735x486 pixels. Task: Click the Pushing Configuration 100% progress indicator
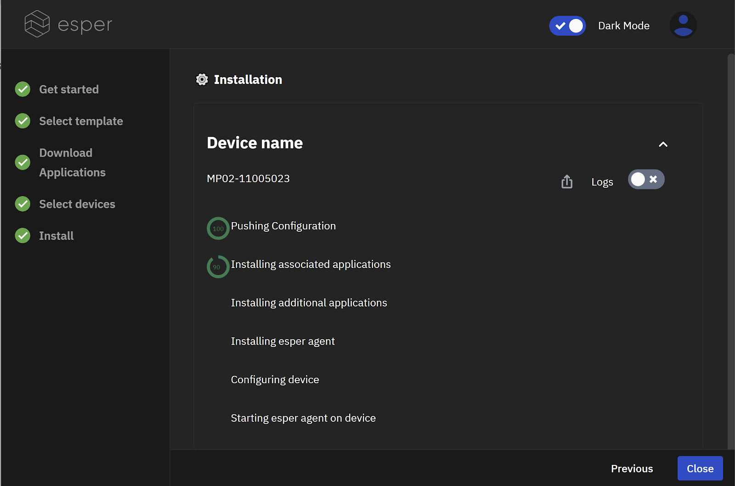coord(218,228)
